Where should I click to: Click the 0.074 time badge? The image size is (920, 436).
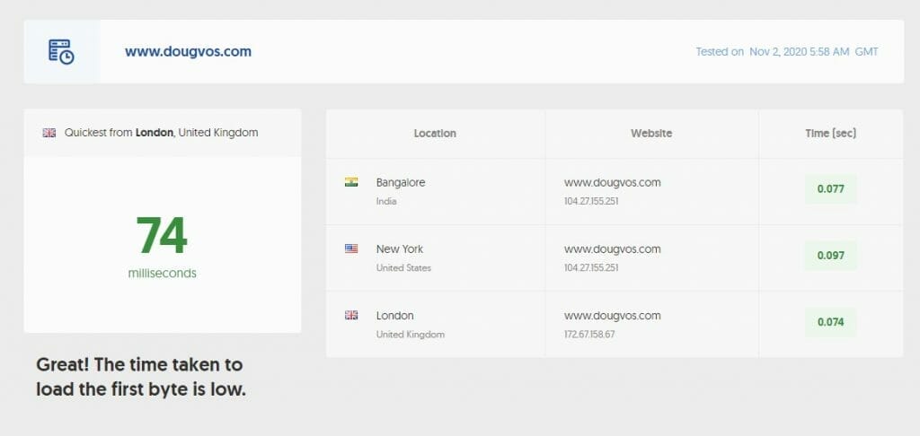click(x=831, y=322)
